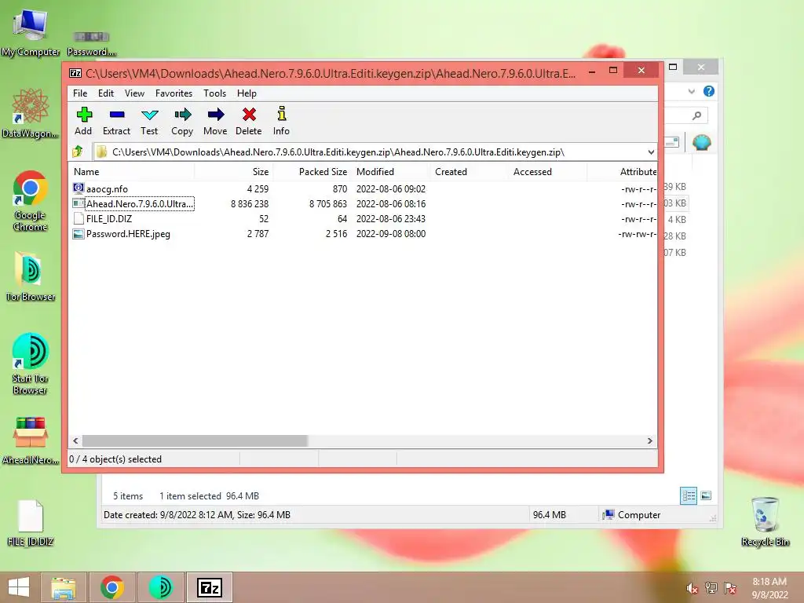Click the network tray icon

coord(711,588)
